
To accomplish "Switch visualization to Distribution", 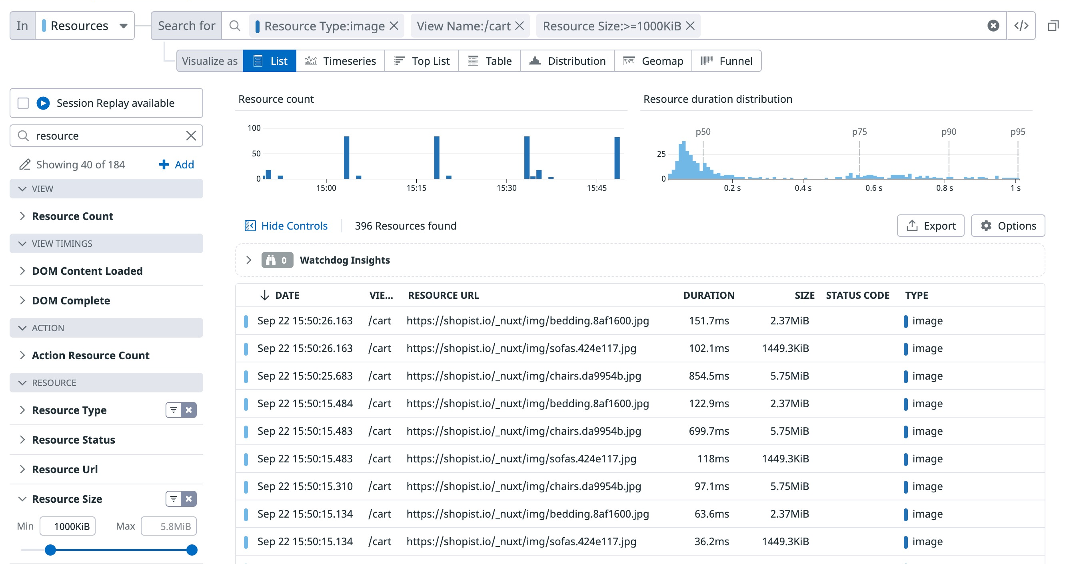I will (567, 61).
